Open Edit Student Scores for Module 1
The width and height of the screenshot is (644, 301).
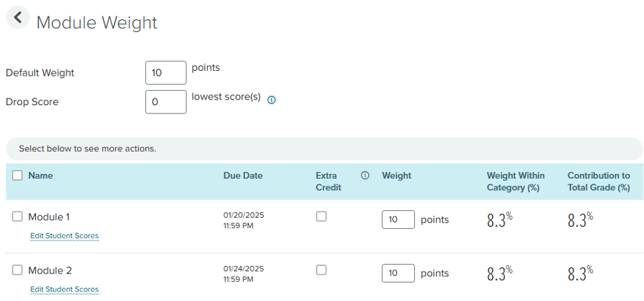(x=65, y=236)
